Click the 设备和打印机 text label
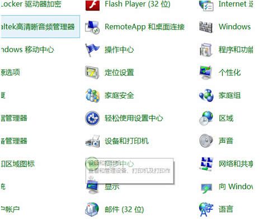Viewport: 263px width, 219px height. pyautogui.click(x=126, y=141)
